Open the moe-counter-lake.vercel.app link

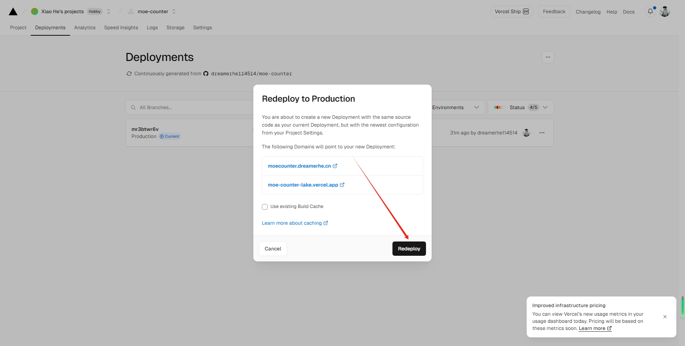pyautogui.click(x=303, y=185)
